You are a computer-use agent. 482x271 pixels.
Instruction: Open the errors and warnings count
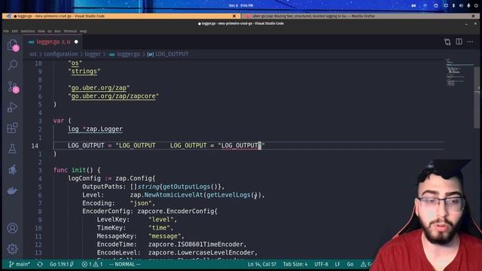(92, 264)
